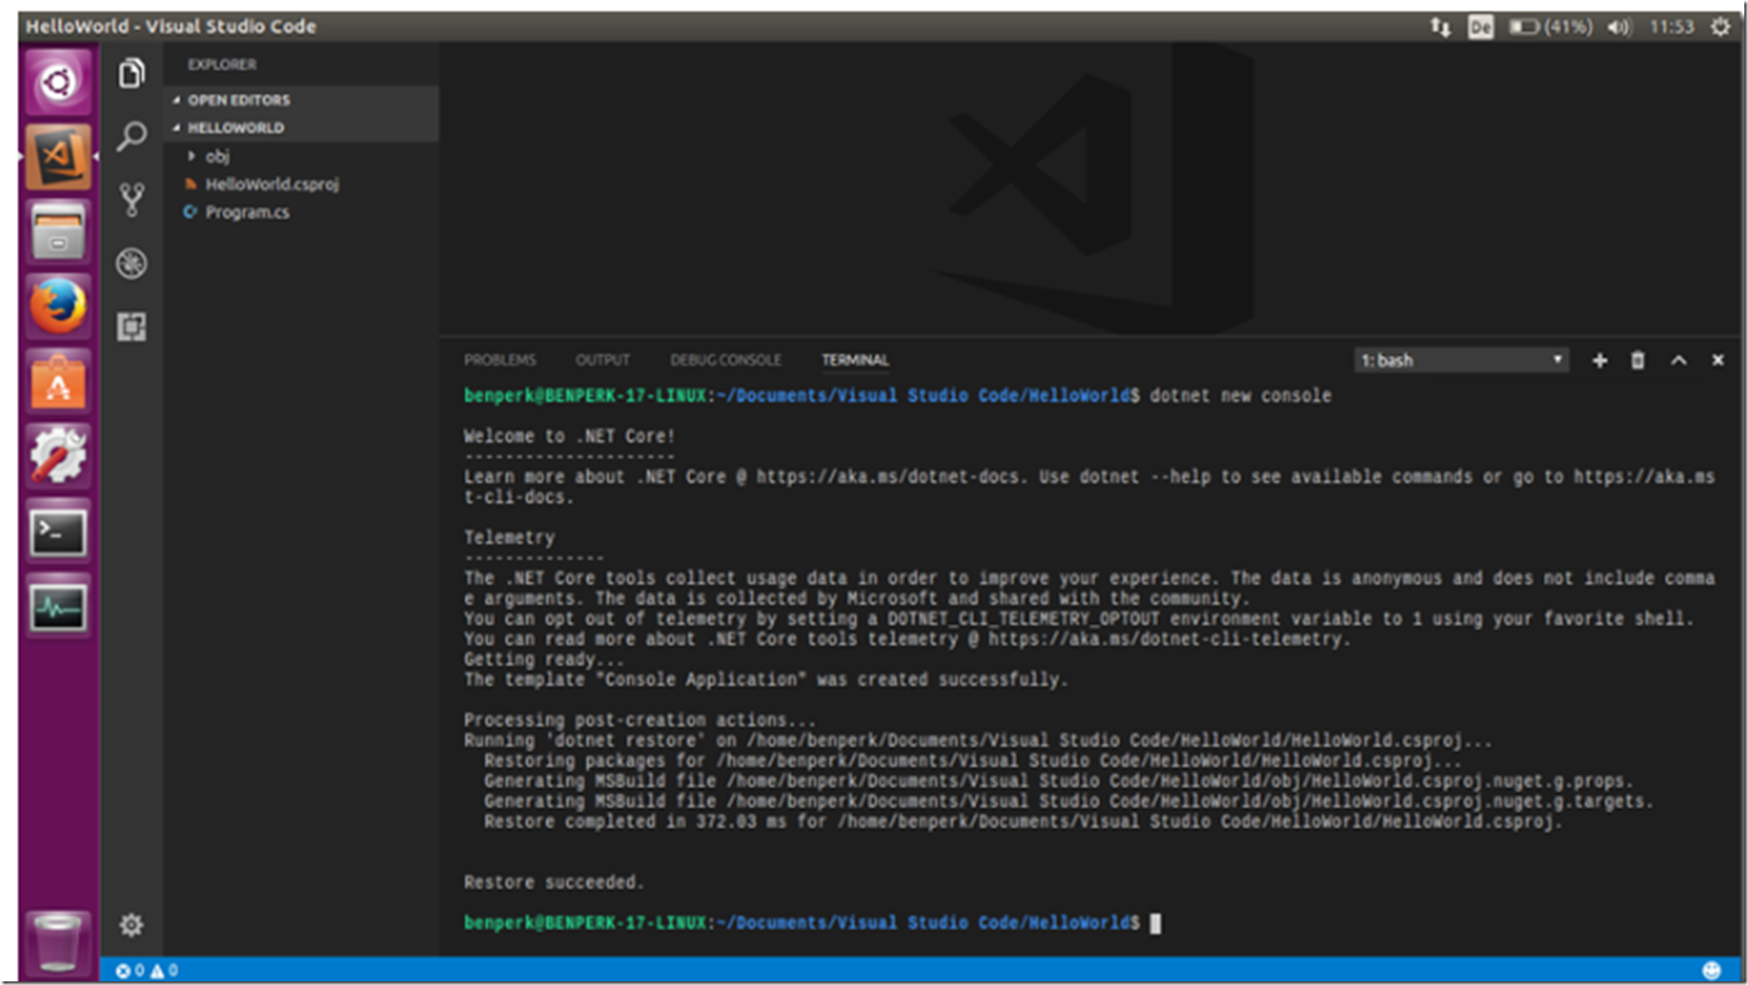The height and width of the screenshot is (985, 1748).
Task: Open the Explorer view icon
Action: [132, 73]
